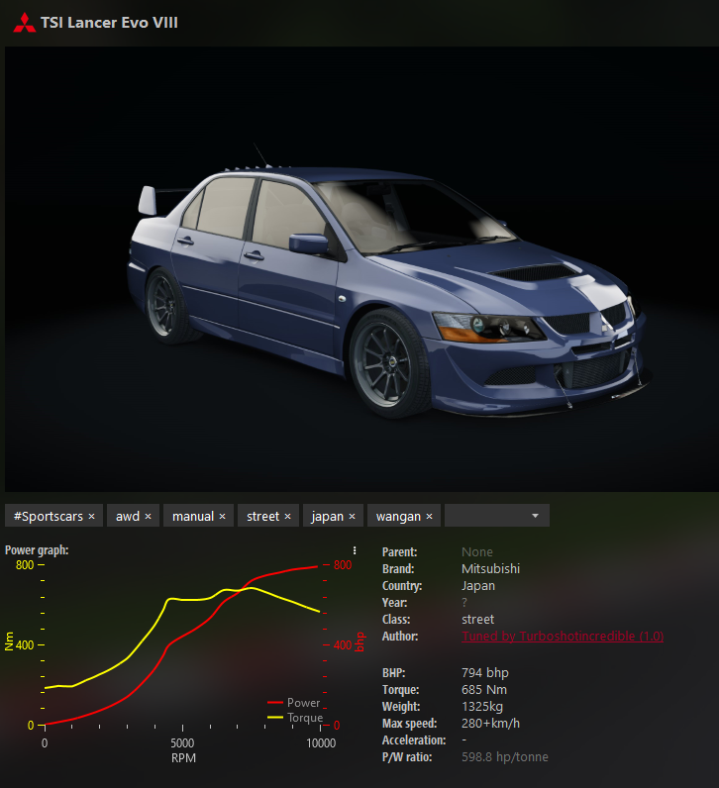Remove the manual tag
The image size is (719, 788).
click(222, 516)
